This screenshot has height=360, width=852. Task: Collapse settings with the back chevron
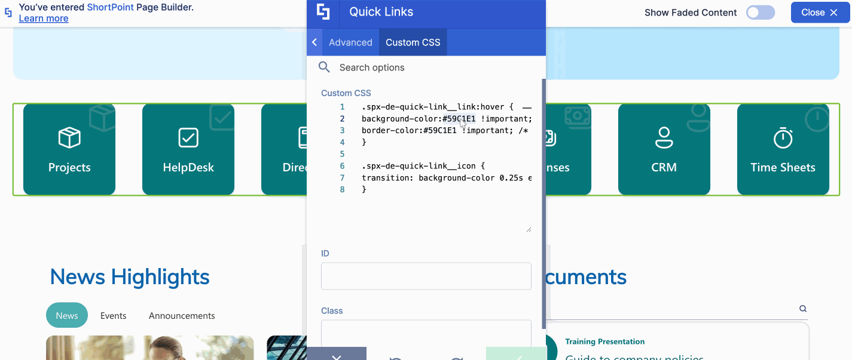[314, 42]
